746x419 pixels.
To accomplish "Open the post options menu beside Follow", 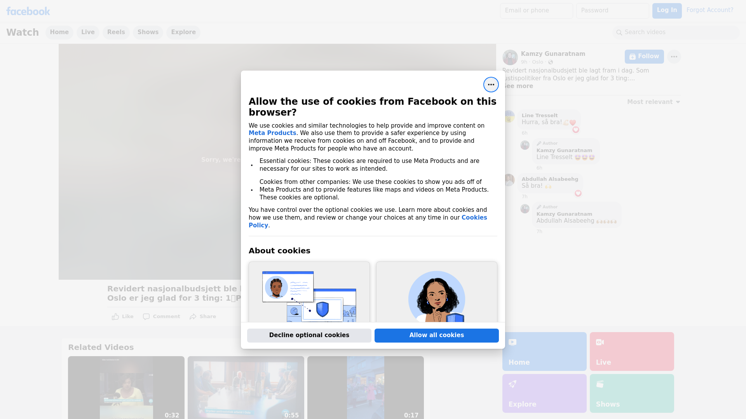I will (674, 57).
